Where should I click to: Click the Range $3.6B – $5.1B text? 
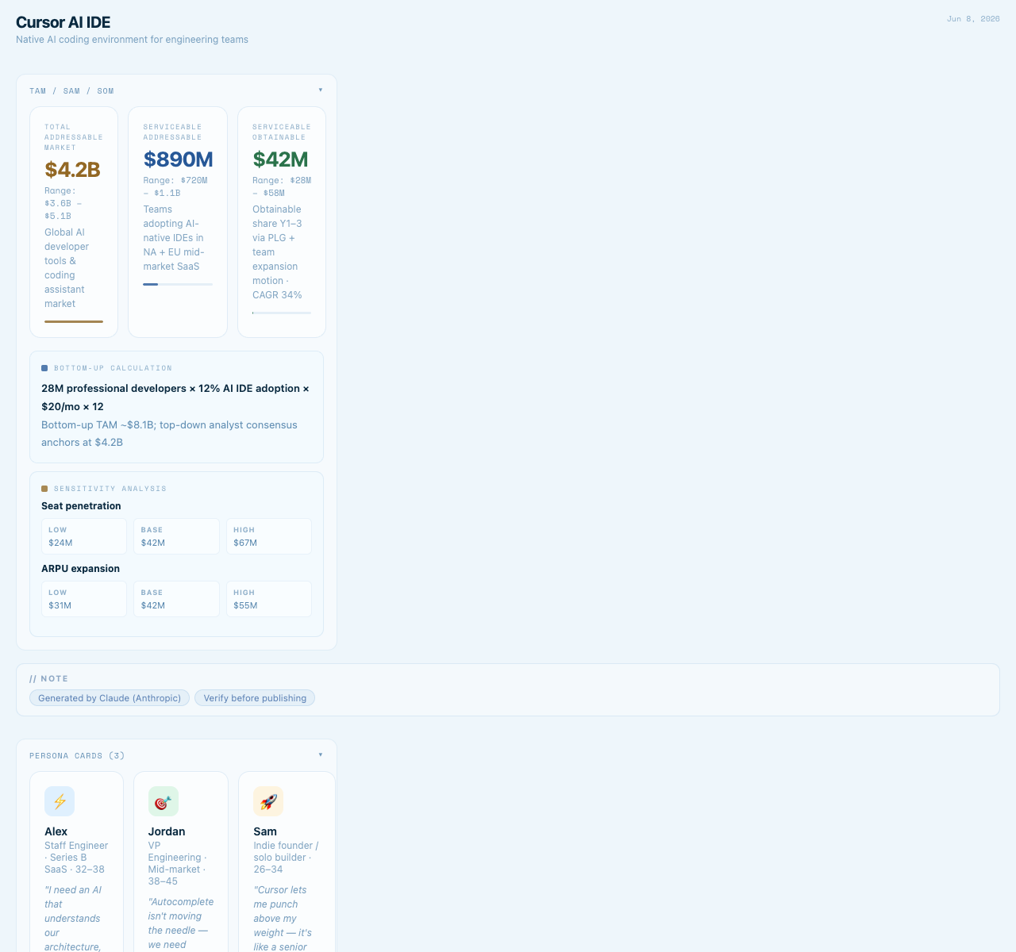[63, 203]
